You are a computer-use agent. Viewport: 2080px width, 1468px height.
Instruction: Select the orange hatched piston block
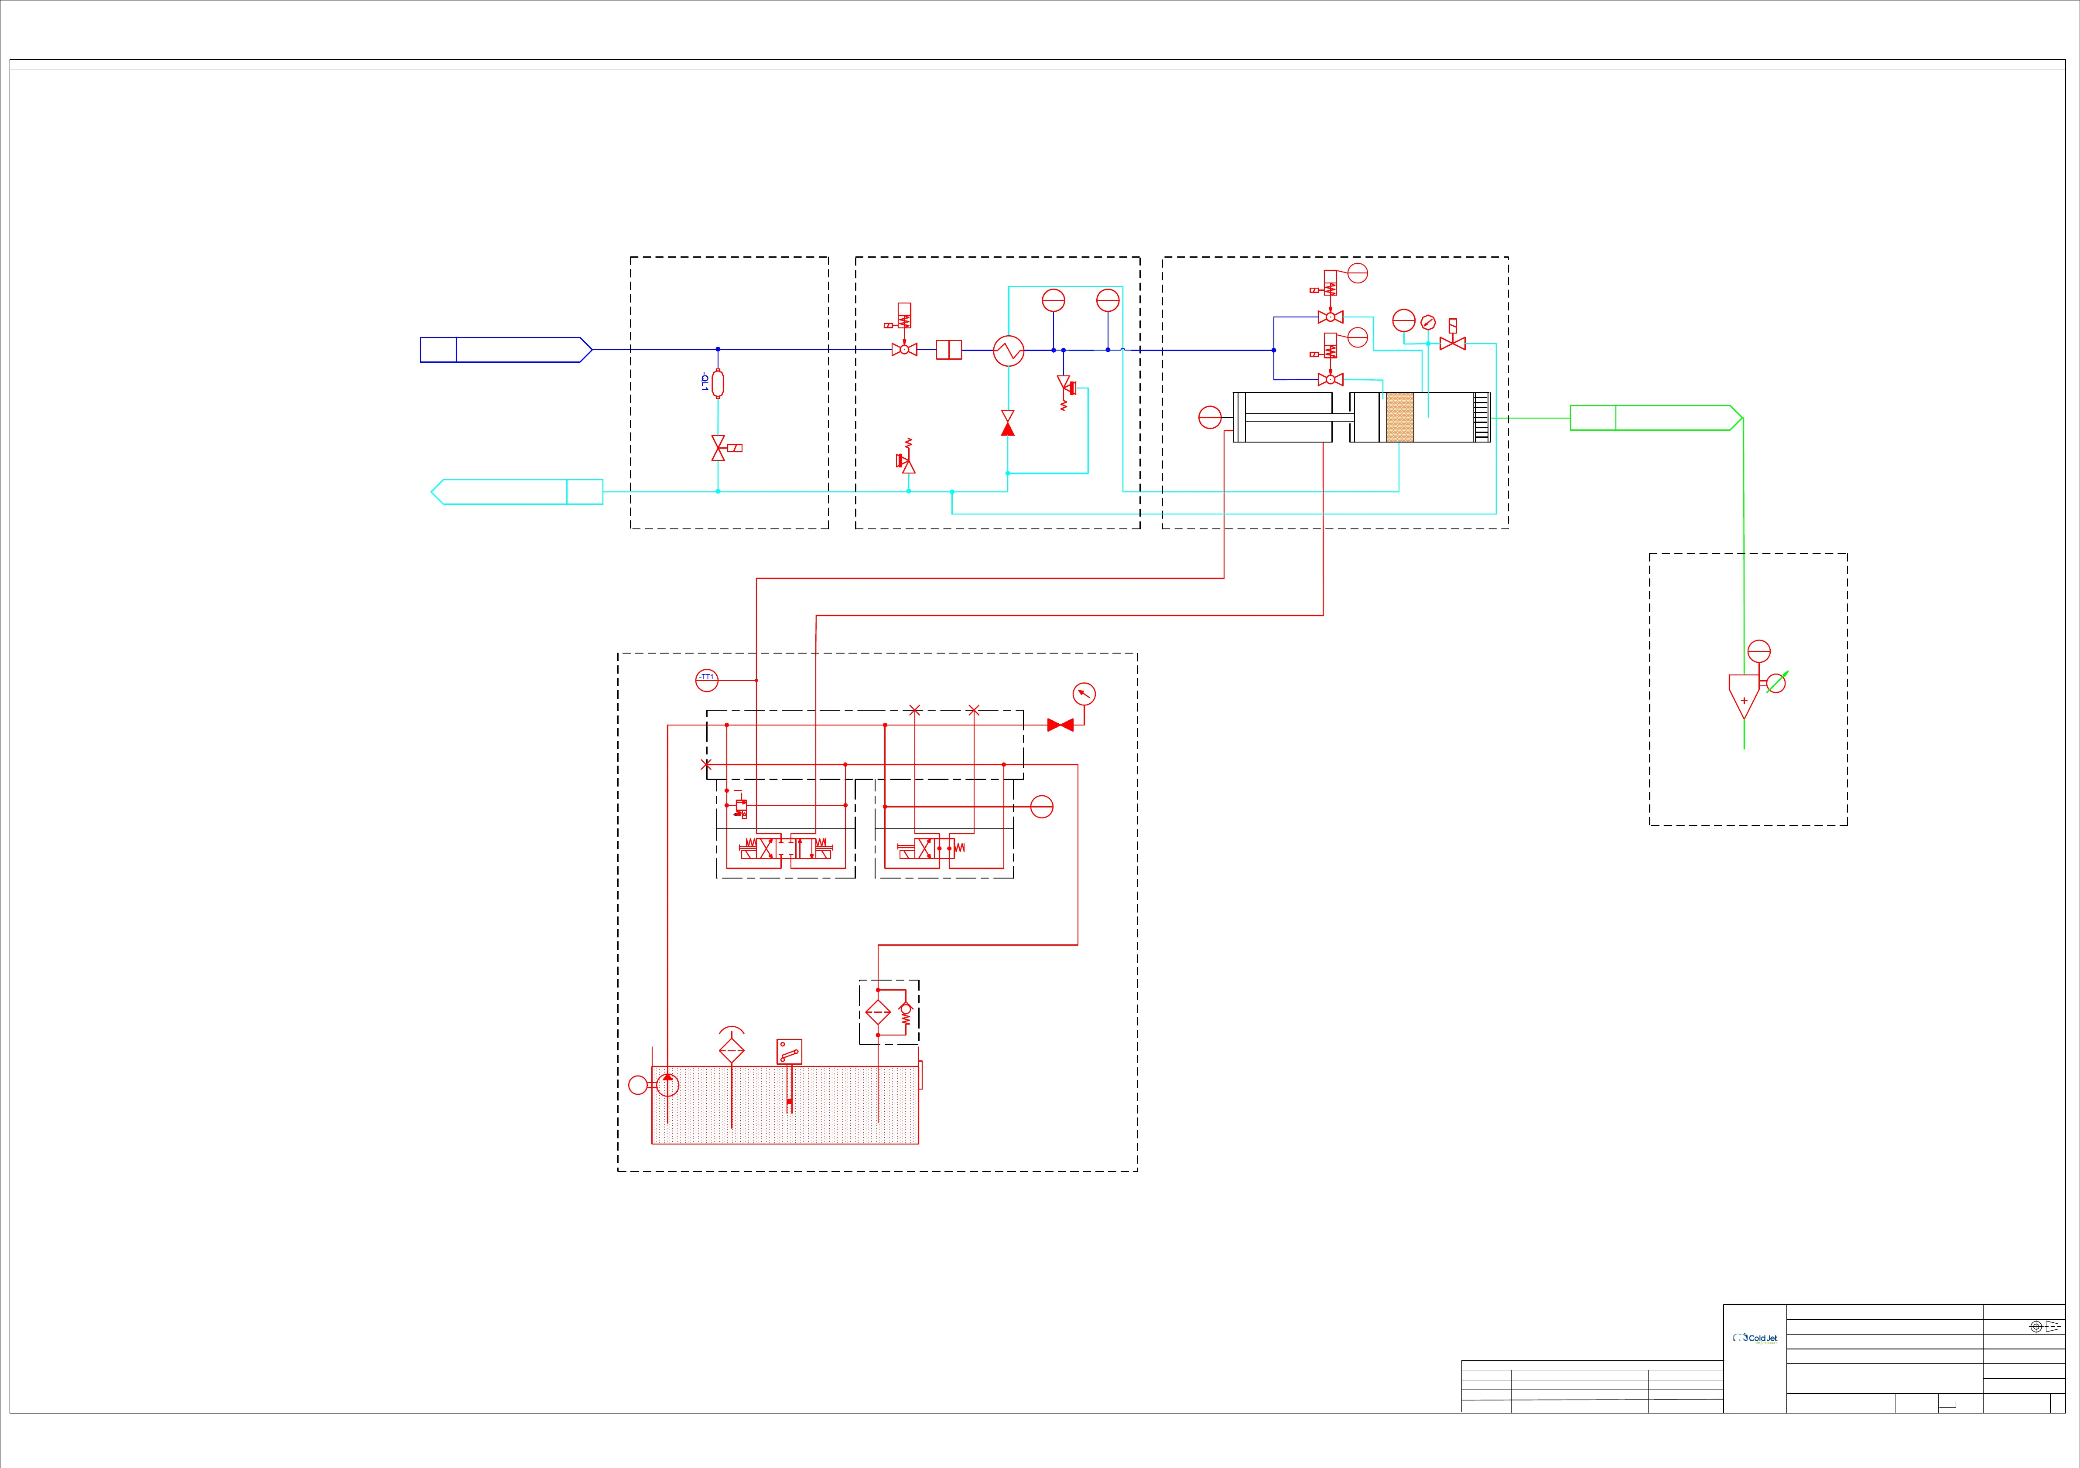tap(1399, 418)
